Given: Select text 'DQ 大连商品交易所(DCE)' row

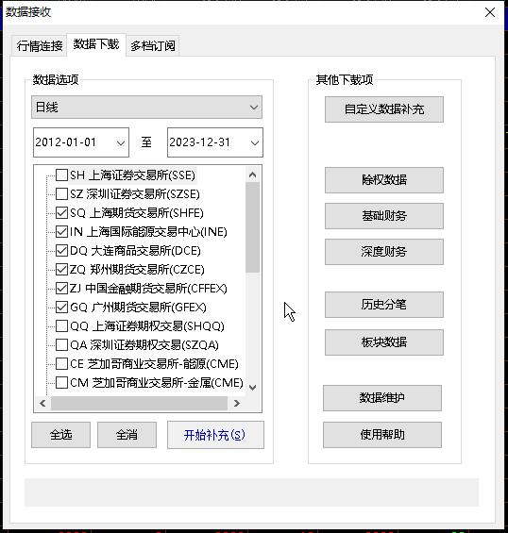Looking at the screenshot, I should [135, 251].
